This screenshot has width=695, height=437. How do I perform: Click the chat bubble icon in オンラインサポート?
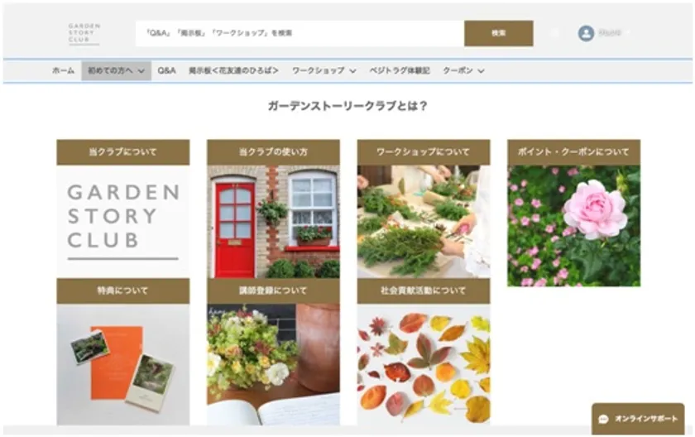603,419
